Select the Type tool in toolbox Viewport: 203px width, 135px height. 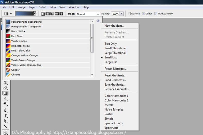[x=5, y=115]
